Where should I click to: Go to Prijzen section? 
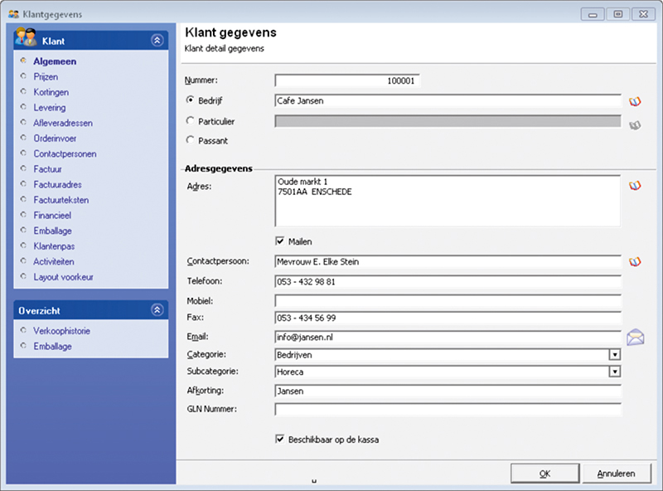point(46,76)
